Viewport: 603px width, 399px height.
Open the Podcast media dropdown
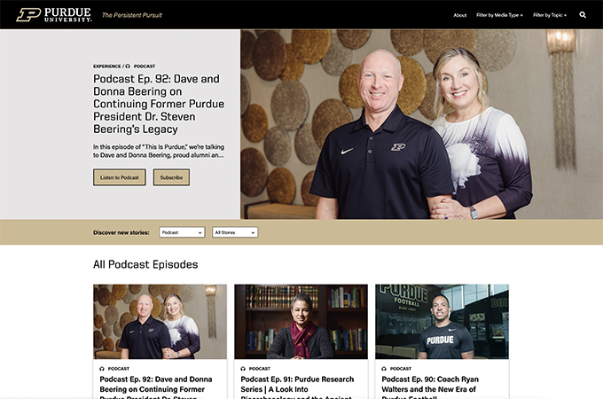(x=182, y=232)
